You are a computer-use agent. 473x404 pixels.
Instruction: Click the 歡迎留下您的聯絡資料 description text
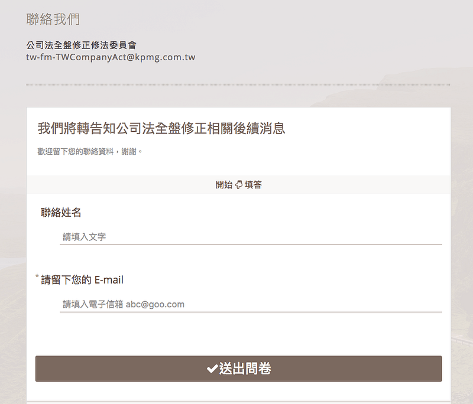(90, 151)
